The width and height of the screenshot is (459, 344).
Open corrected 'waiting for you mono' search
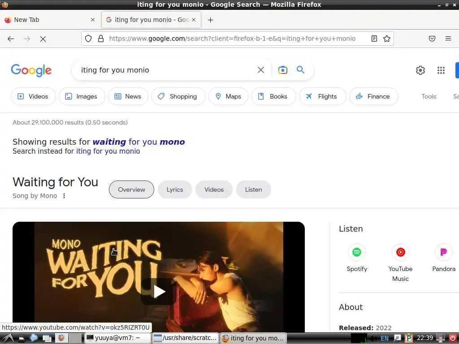(139, 142)
